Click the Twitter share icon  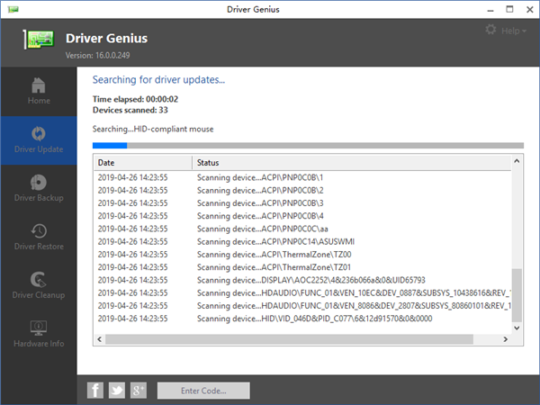pyautogui.click(x=117, y=390)
